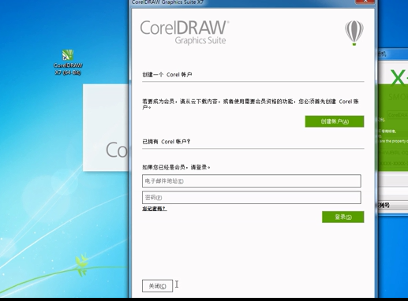Image resolution: width=408 pixels, height=301 pixels.
Task: Open the forgot password (忘记密码?) link
Action: pyautogui.click(x=155, y=209)
